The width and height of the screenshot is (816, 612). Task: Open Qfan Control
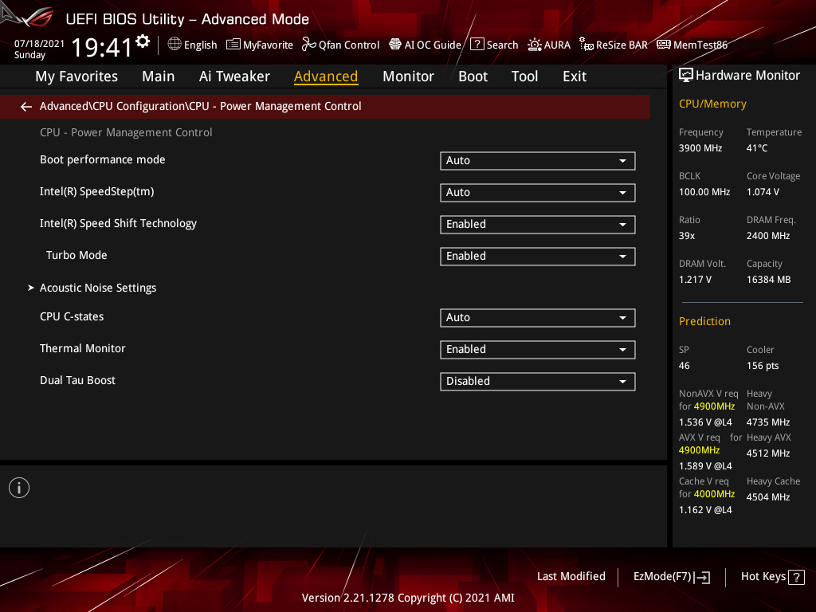340,45
